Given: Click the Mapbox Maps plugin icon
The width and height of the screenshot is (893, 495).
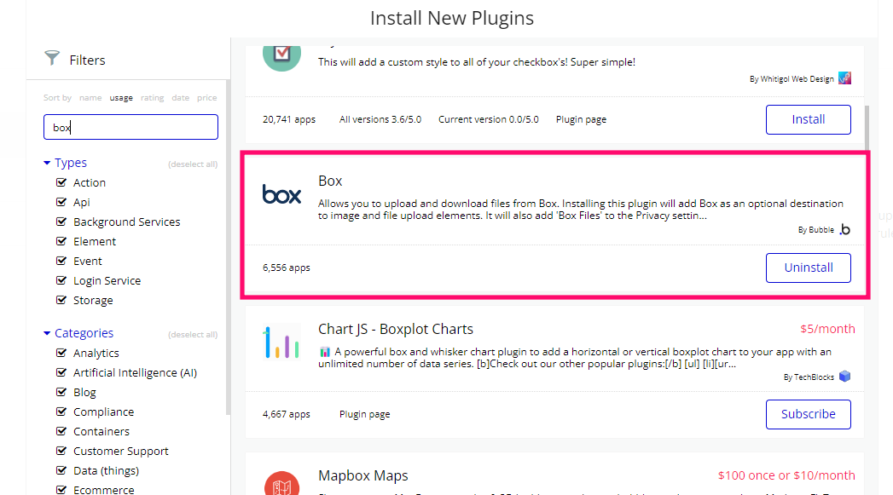Looking at the screenshot, I should point(281,483).
